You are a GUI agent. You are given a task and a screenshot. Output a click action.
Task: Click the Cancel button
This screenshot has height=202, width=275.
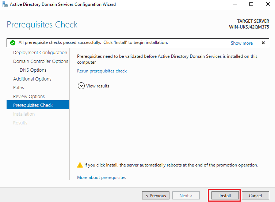point(255,195)
